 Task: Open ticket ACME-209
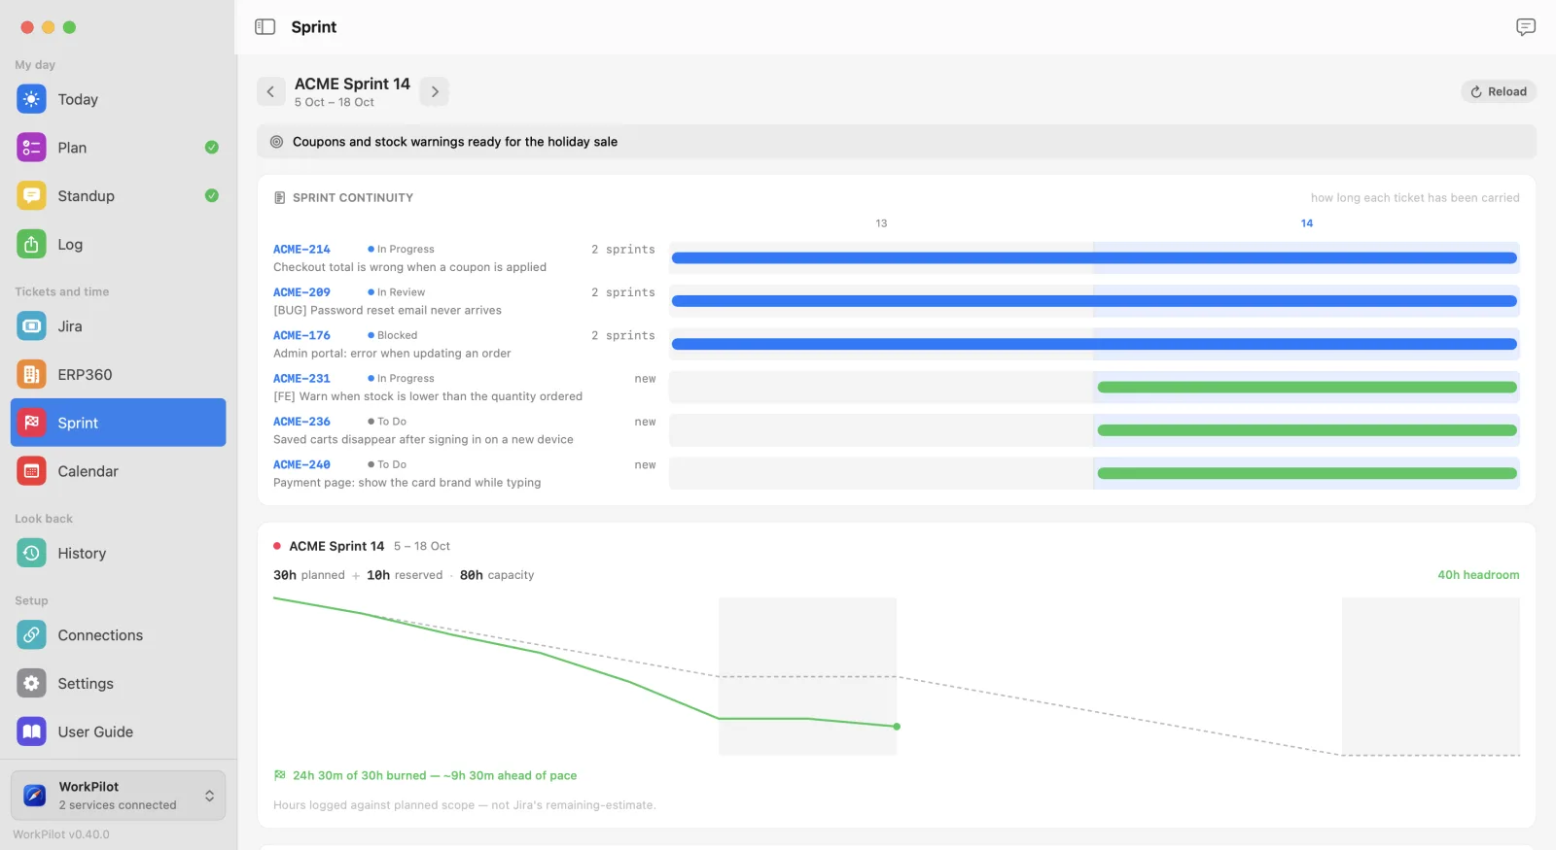point(301,292)
